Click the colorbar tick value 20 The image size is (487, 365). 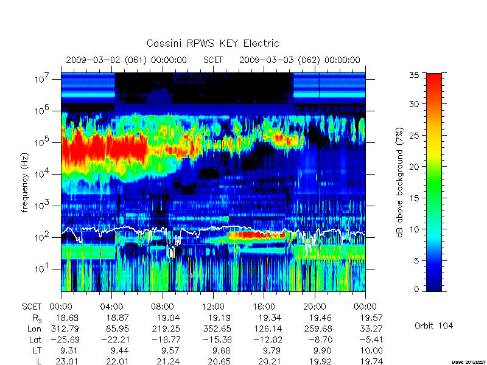click(414, 166)
